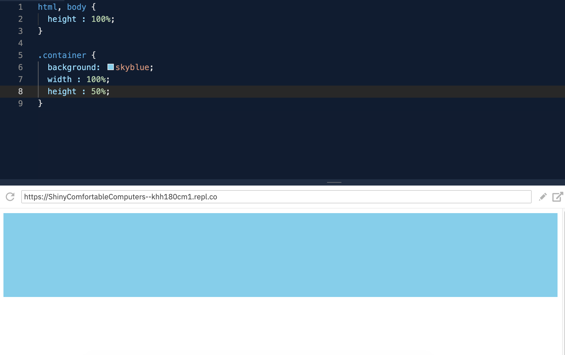Select the html, body selector text
565x355 pixels.
pyautogui.click(x=62, y=7)
